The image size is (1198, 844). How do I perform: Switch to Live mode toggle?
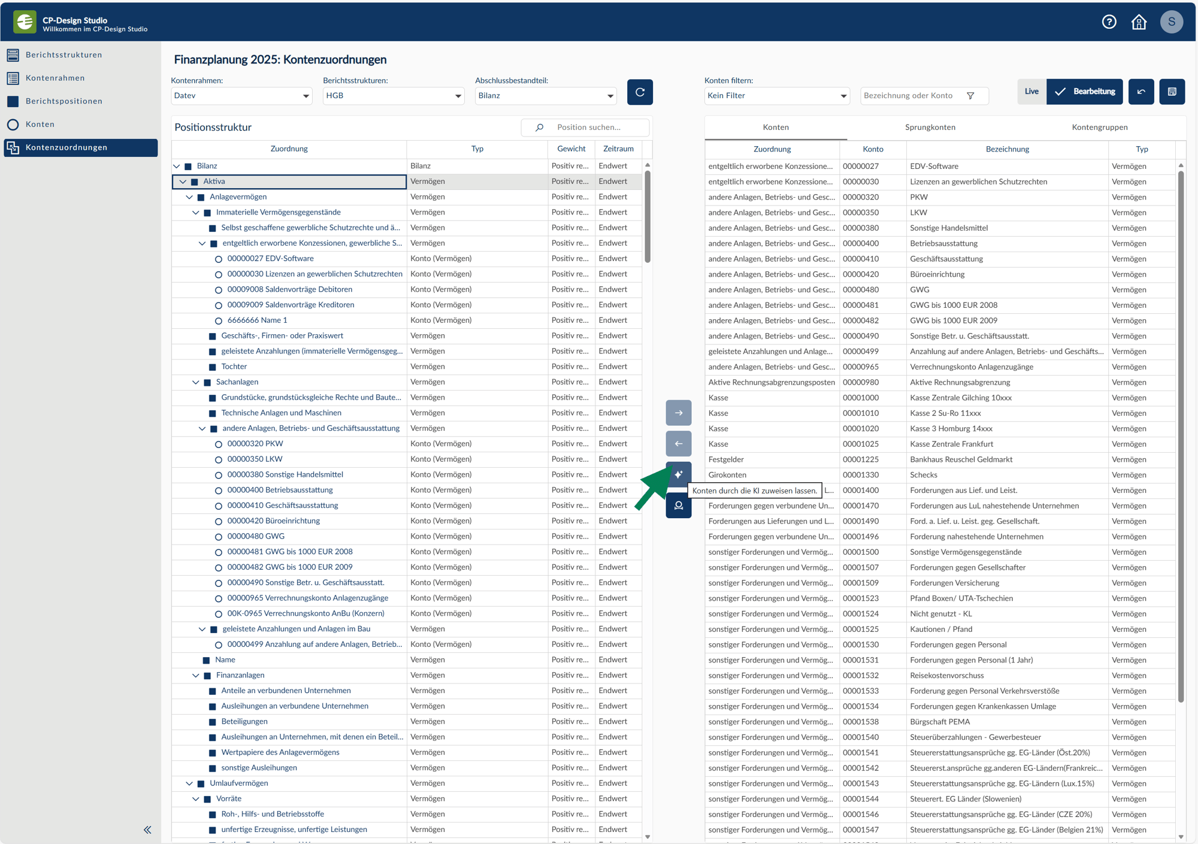click(1031, 92)
